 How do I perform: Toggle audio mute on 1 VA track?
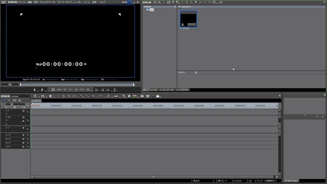23,121
